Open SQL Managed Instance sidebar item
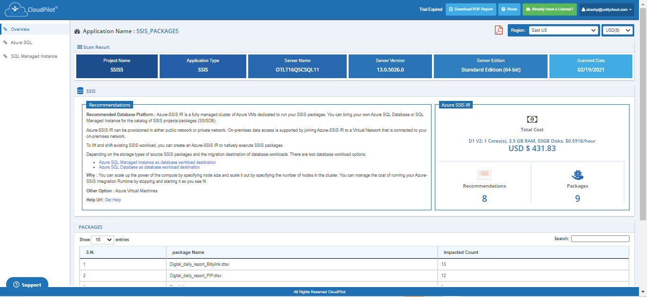This screenshot has width=647, height=297. tap(35, 56)
